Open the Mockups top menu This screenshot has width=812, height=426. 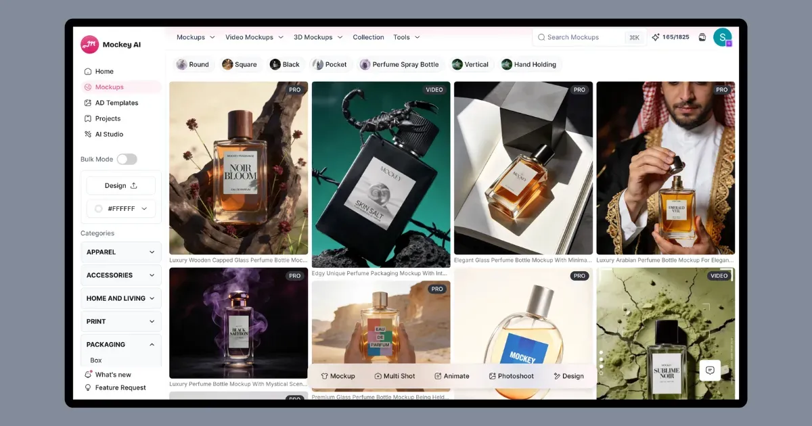point(196,37)
